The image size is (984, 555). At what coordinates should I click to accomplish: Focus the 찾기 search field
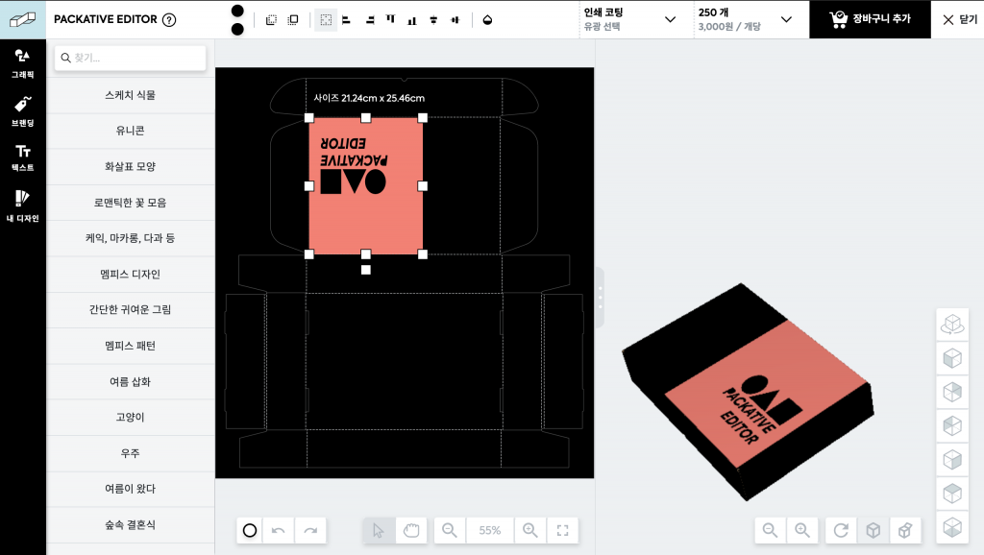[131, 58]
